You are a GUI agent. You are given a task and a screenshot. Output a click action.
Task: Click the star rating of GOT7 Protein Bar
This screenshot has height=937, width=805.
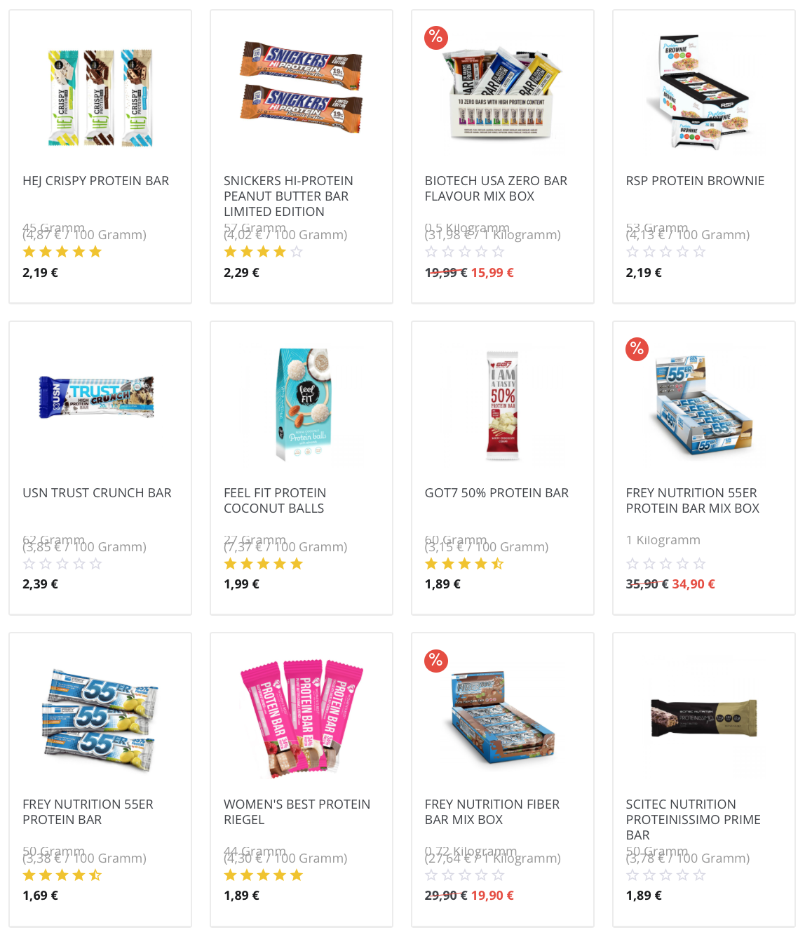coord(464,564)
